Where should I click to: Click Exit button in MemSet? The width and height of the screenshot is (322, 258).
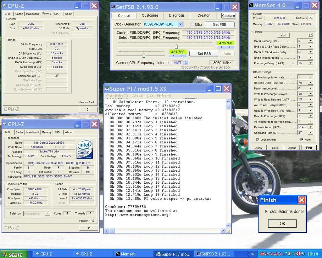tap(309, 148)
